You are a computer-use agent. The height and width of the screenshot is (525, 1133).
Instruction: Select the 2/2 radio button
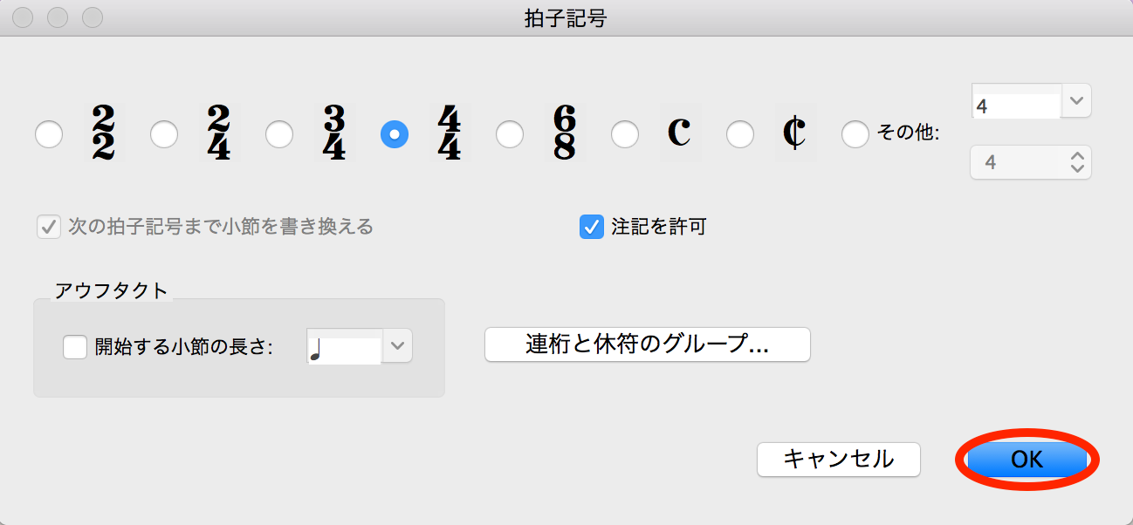coord(49,134)
